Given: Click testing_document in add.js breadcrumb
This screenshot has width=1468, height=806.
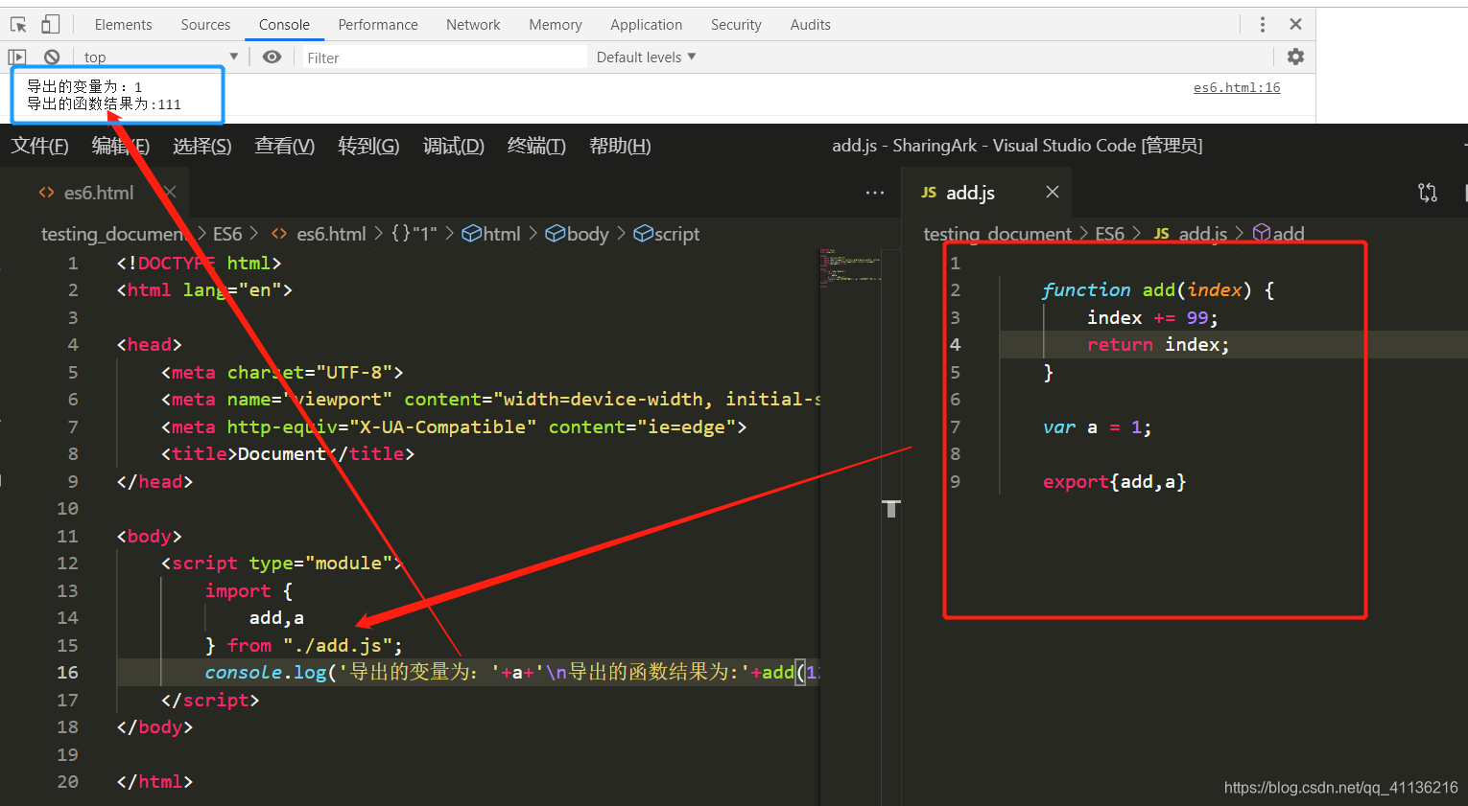Looking at the screenshot, I should [x=997, y=234].
